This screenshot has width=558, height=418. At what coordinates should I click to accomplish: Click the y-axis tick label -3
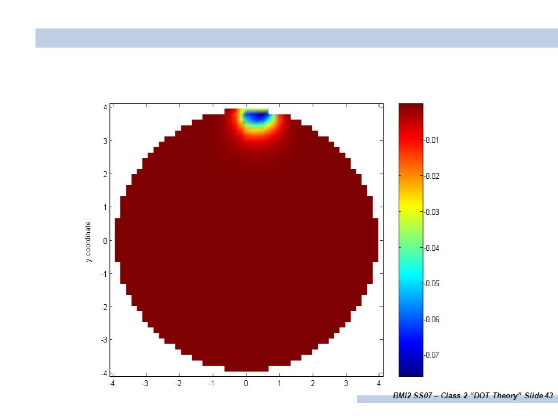pyautogui.click(x=104, y=340)
